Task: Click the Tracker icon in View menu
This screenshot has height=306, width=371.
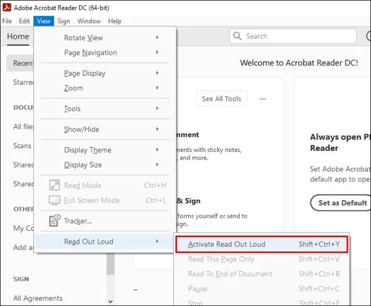Action: coord(54,221)
